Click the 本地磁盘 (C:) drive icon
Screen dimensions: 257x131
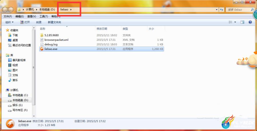(x=10, y=95)
